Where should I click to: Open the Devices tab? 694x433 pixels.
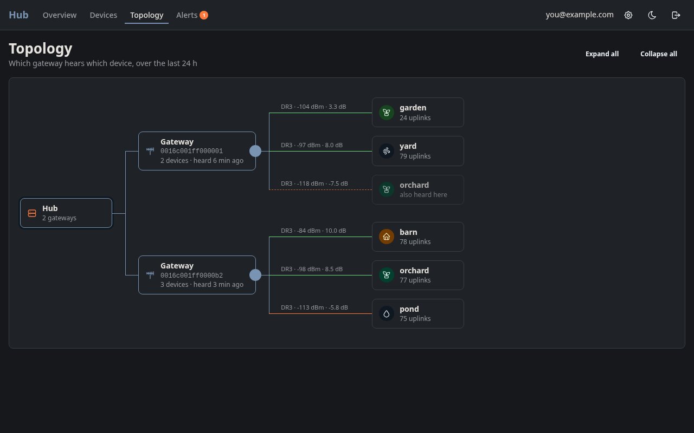pos(104,15)
